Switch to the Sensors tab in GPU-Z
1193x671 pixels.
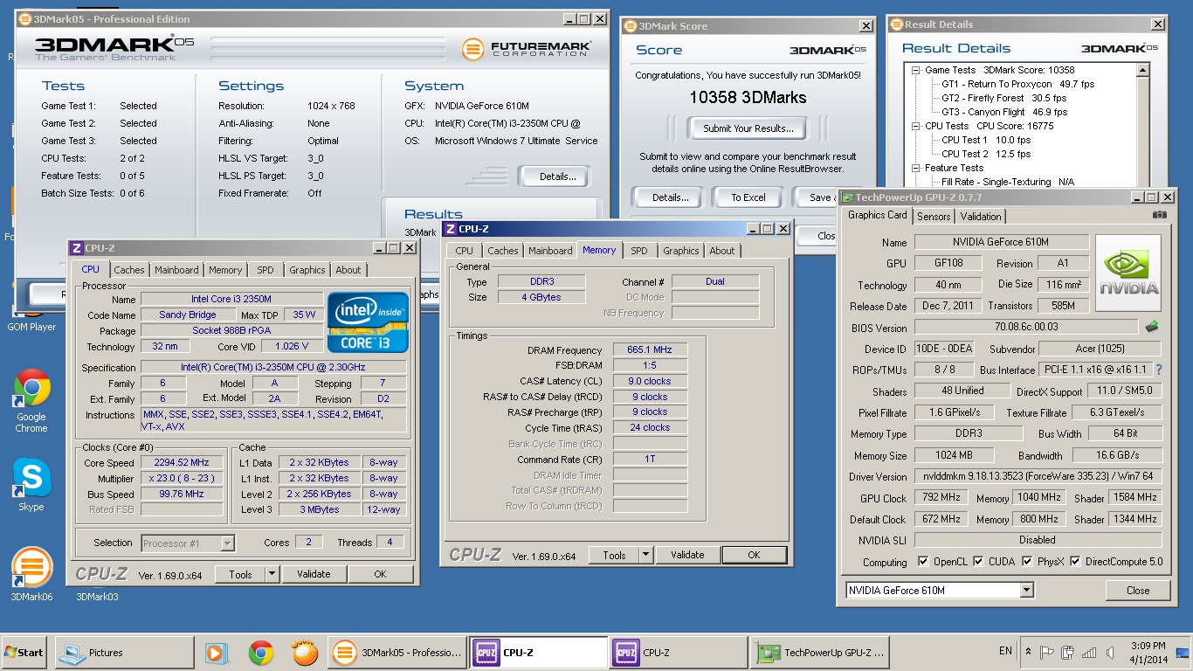pyautogui.click(x=934, y=217)
